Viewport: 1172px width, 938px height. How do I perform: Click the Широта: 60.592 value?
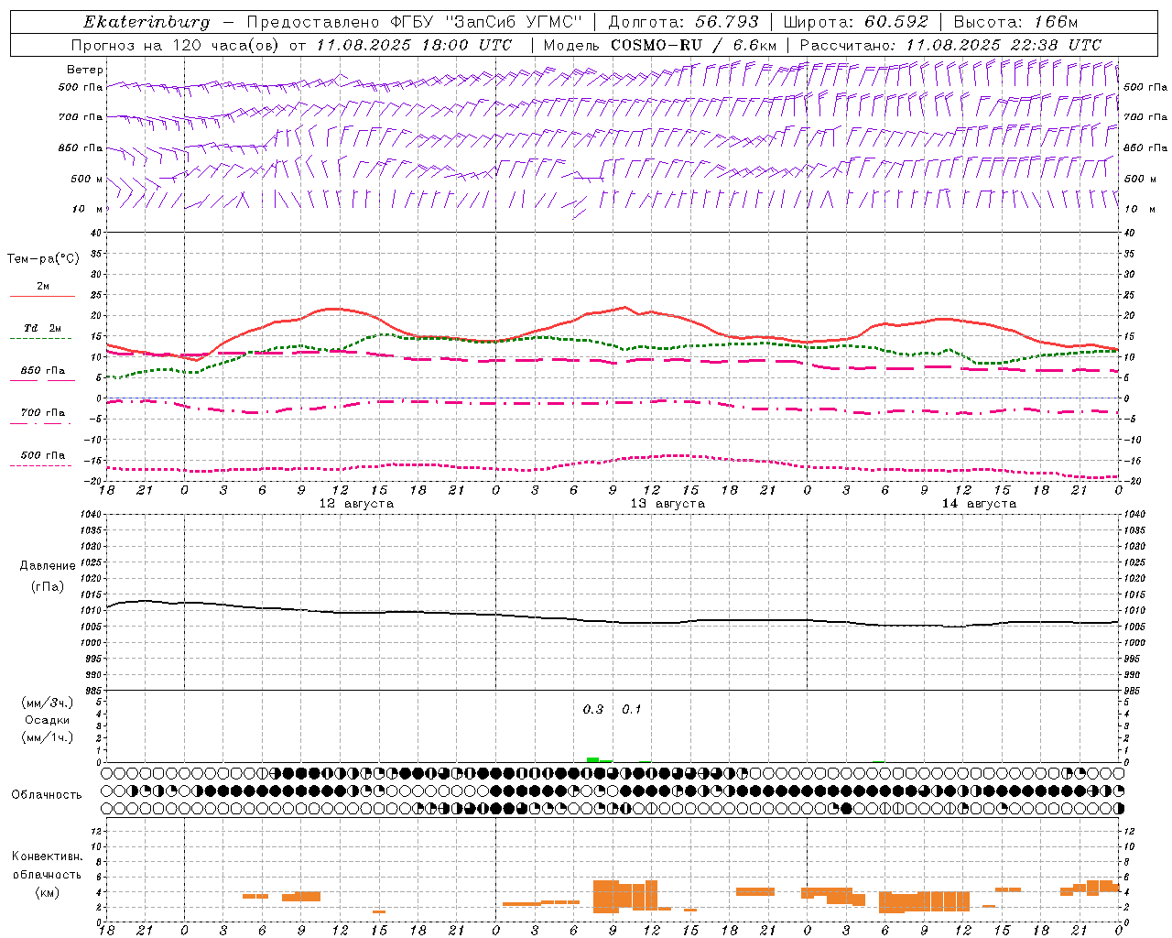[856, 22]
